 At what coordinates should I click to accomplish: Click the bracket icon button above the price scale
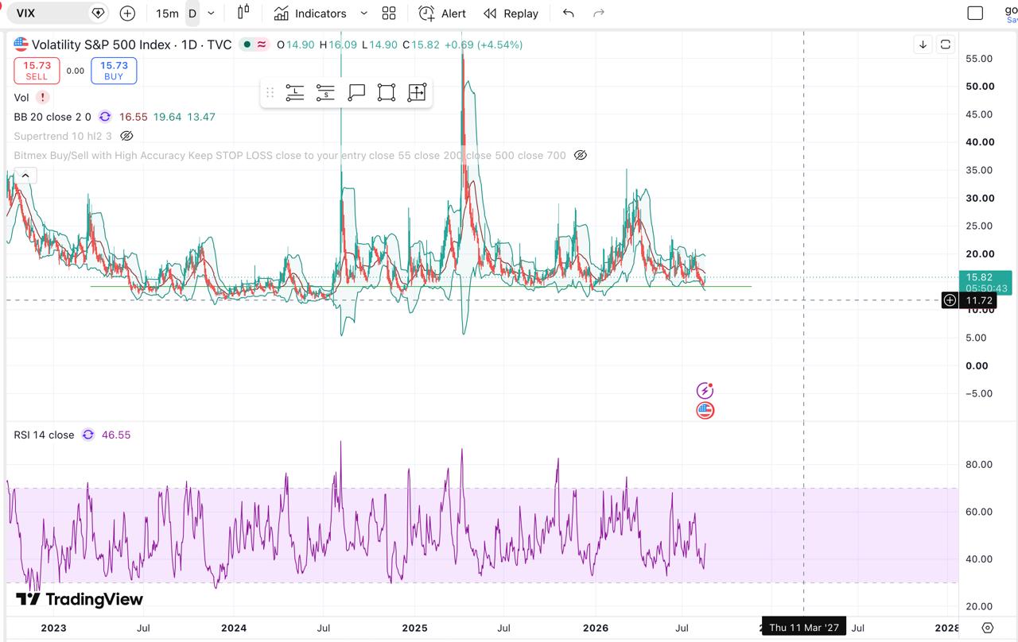click(x=946, y=44)
